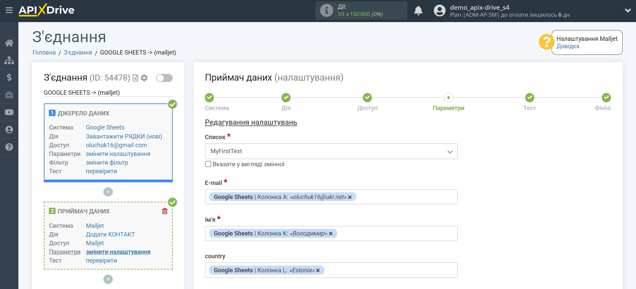
Task: Click the E-mail input field
Action: click(331, 197)
